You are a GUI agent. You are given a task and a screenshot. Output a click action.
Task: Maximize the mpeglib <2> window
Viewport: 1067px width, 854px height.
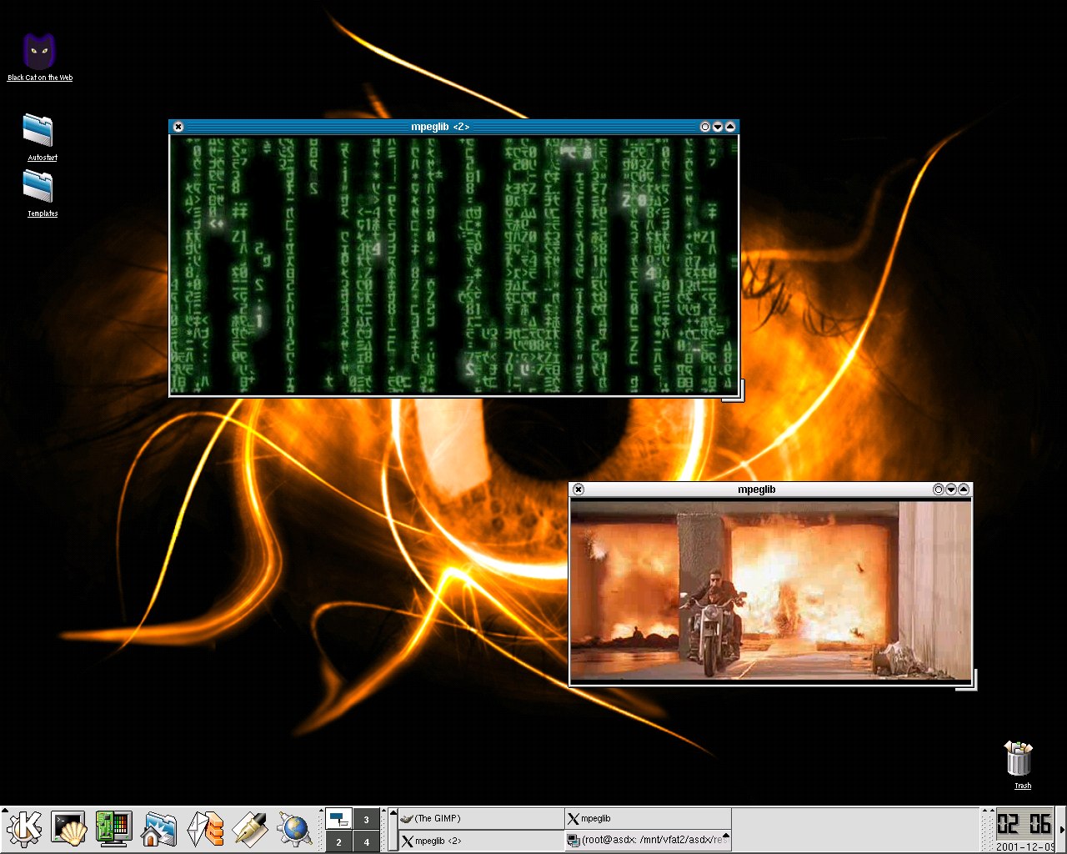coord(730,127)
